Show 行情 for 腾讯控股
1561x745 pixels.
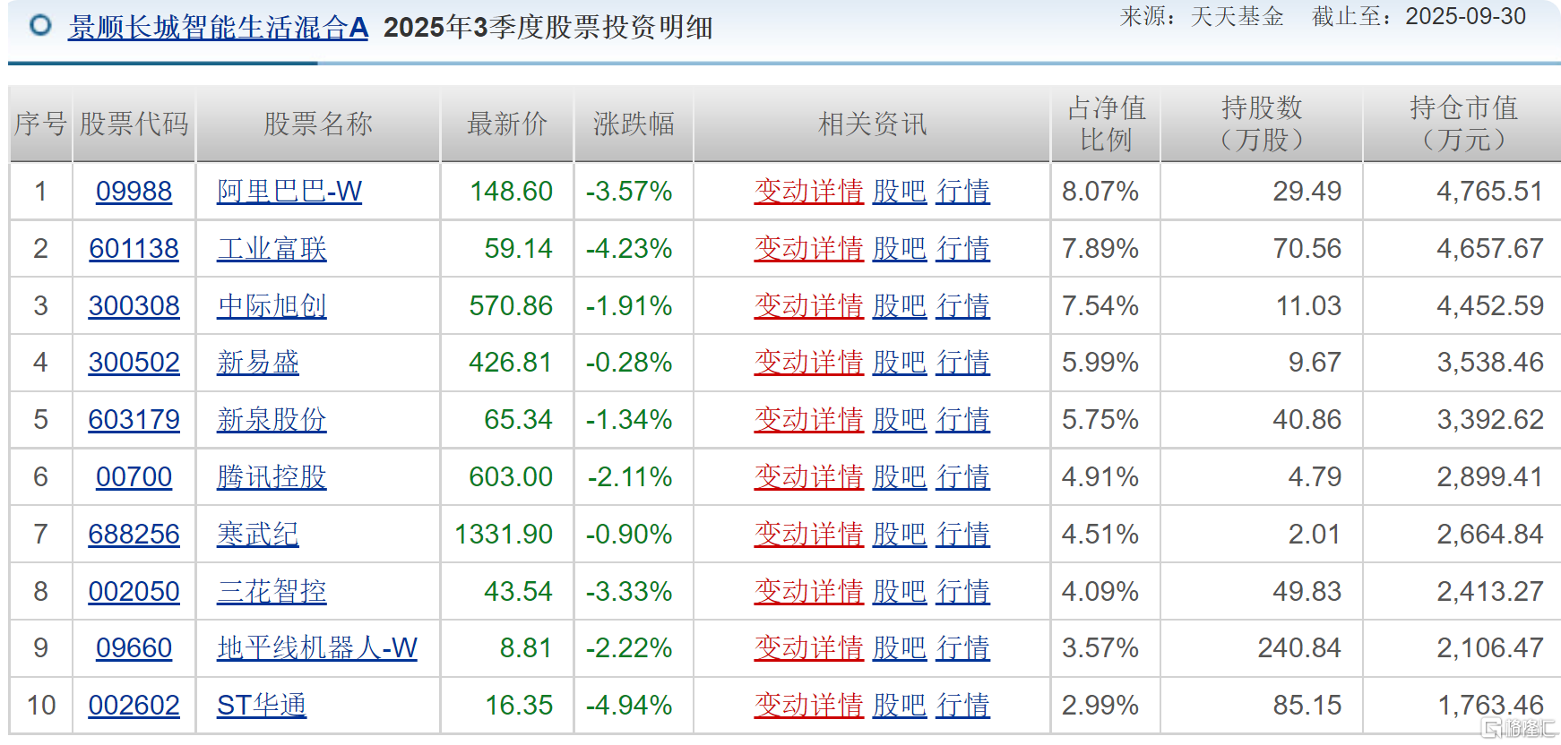963,477
